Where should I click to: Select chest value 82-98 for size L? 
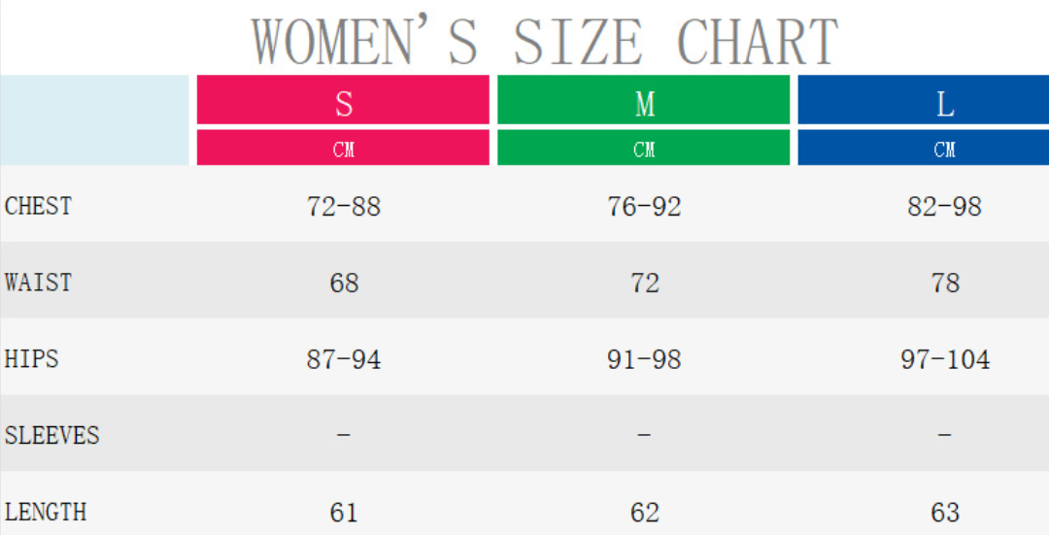tap(944, 207)
